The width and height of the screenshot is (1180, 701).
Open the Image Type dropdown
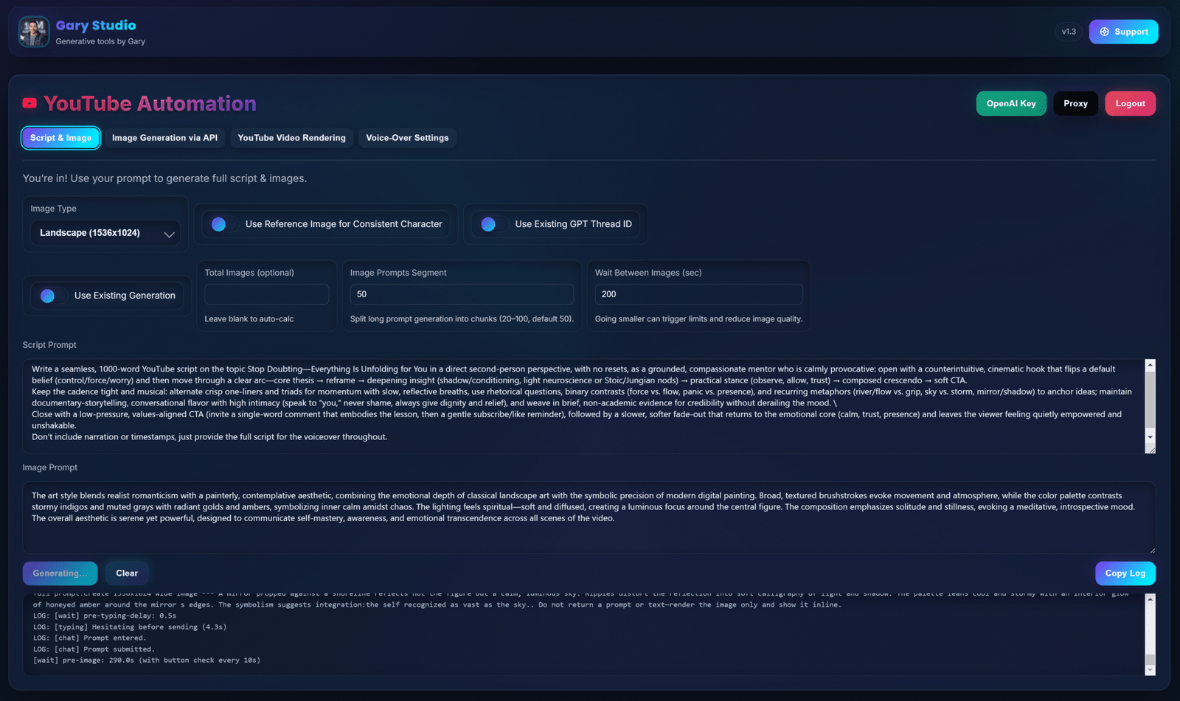pyautogui.click(x=105, y=233)
